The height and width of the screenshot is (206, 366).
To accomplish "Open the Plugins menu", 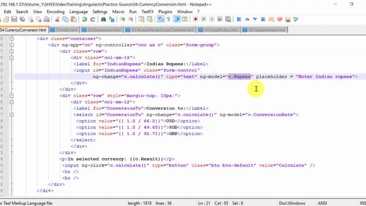I will click(x=165, y=11).
